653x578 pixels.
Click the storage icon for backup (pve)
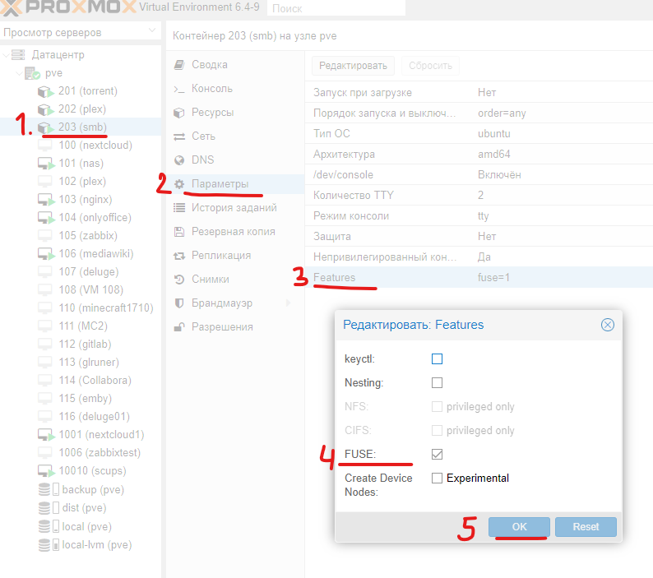(47, 489)
